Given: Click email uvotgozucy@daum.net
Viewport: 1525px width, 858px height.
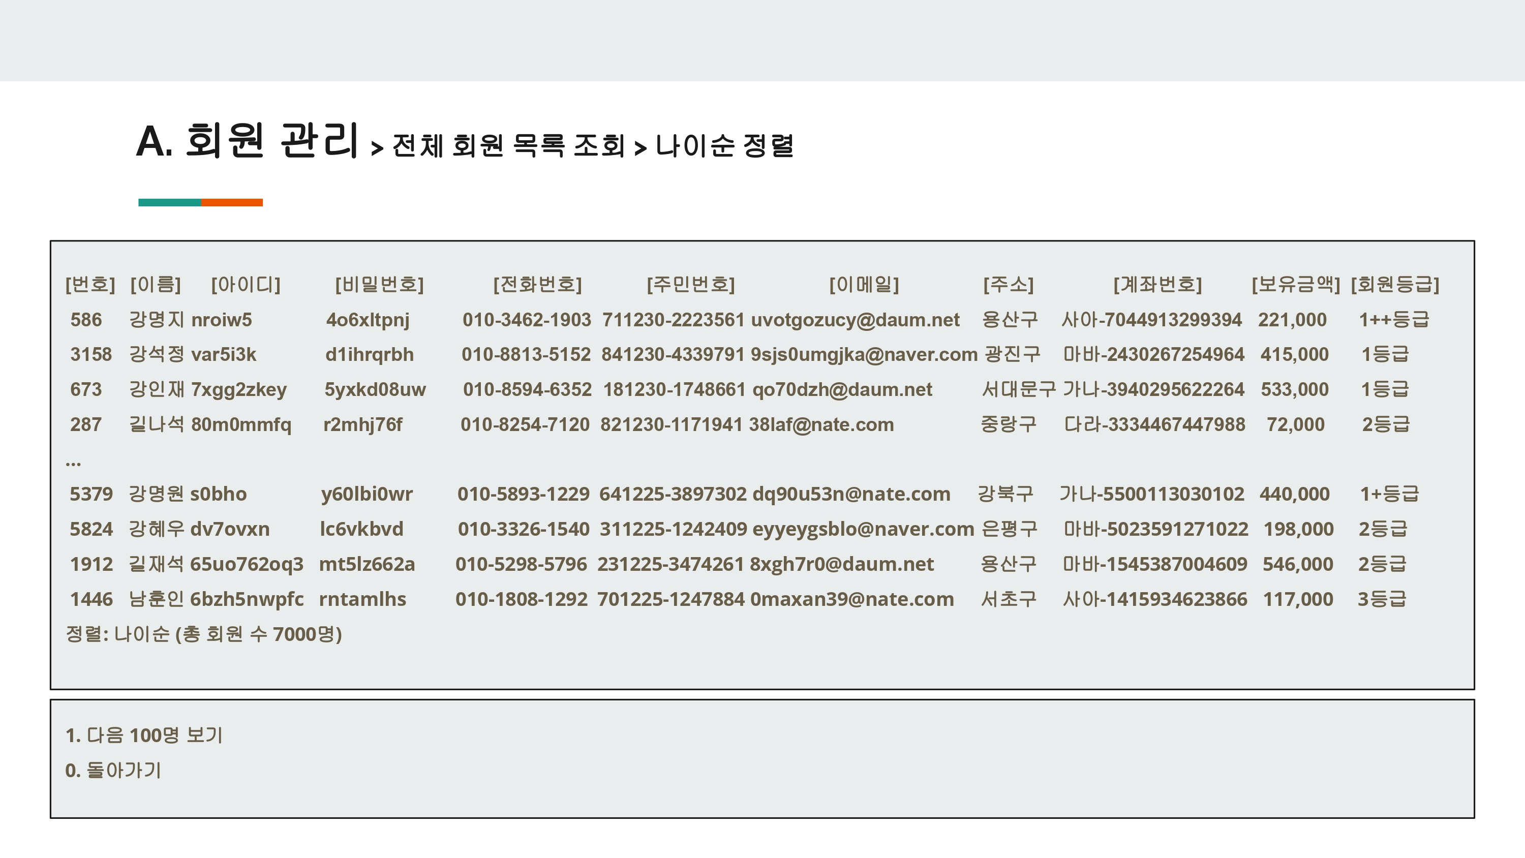Looking at the screenshot, I should 855,320.
